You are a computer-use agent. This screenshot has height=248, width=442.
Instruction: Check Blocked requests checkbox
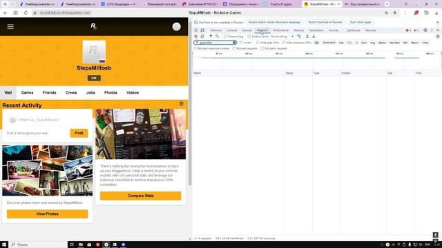tap(233, 48)
